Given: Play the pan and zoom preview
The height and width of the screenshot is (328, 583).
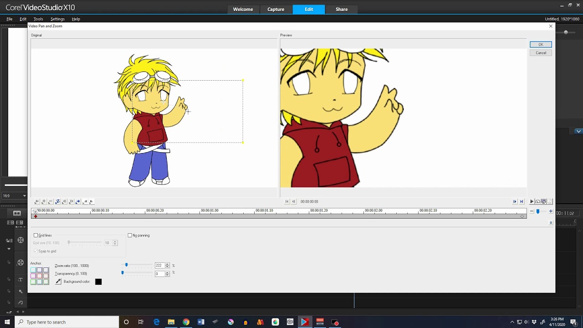Looking at the screenshot, I should point(532,201).
